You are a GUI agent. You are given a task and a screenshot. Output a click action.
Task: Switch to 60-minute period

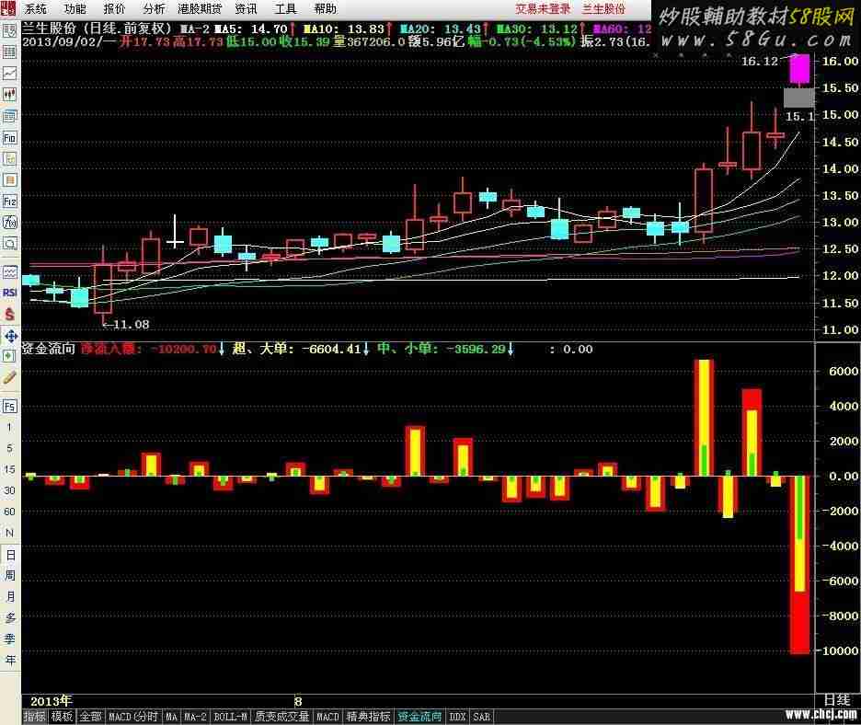(x=9, y=512)
